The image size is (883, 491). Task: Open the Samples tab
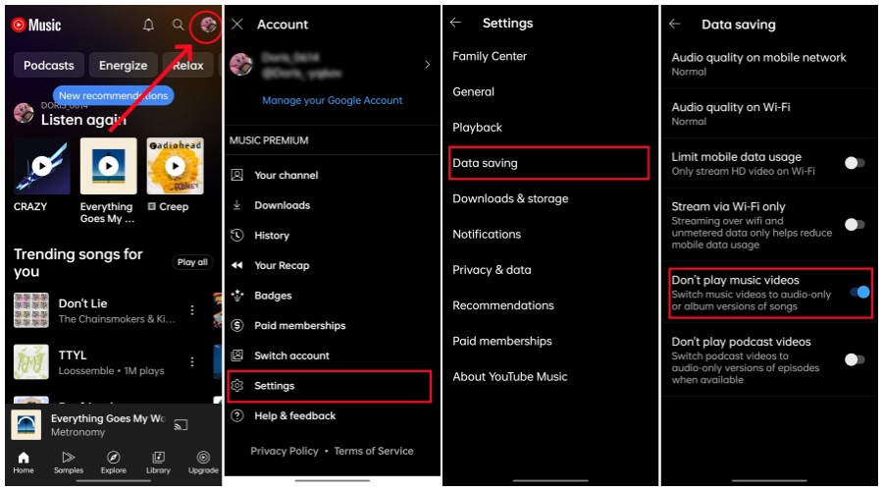[69, 463]
